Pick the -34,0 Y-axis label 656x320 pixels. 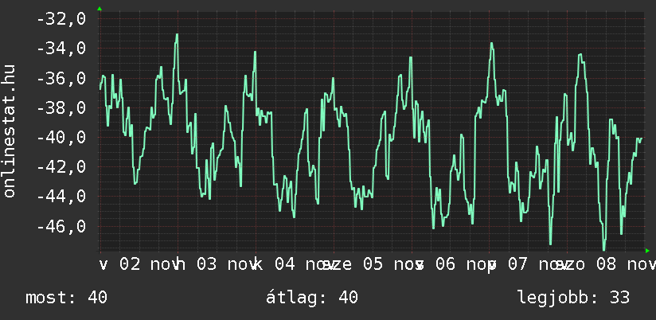61,49
